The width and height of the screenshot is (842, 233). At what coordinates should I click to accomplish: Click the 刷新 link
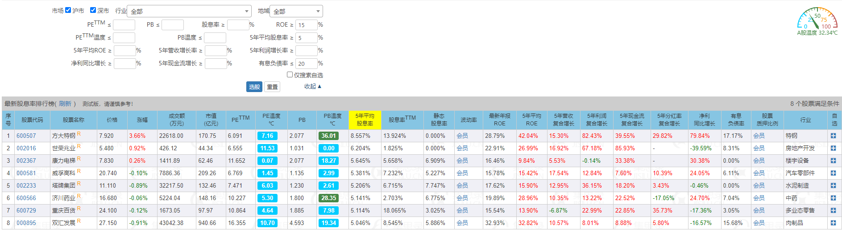click(65, 104)
